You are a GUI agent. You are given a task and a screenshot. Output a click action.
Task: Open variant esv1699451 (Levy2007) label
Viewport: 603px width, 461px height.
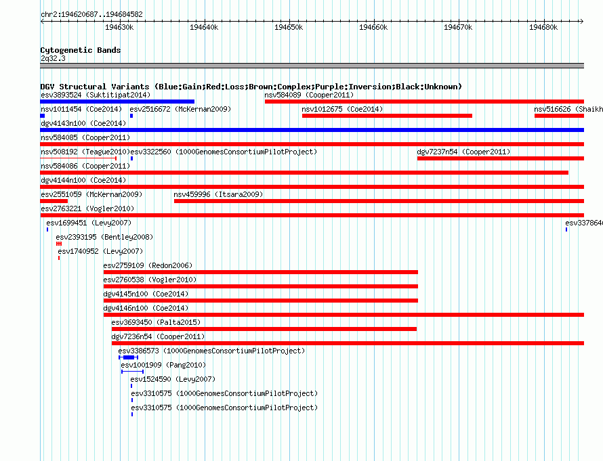pos(89,223)
